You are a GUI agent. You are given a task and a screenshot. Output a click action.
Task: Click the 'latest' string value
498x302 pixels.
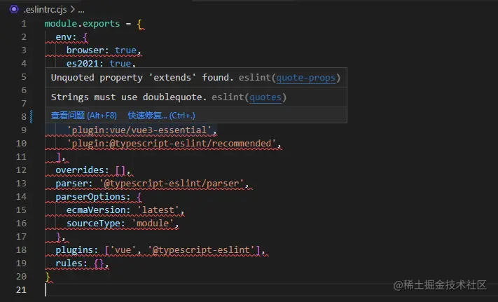[158, 210]
